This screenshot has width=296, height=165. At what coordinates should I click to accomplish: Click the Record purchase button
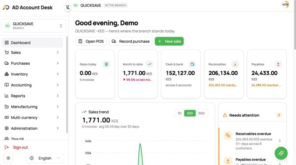click(x=131, y=41)
